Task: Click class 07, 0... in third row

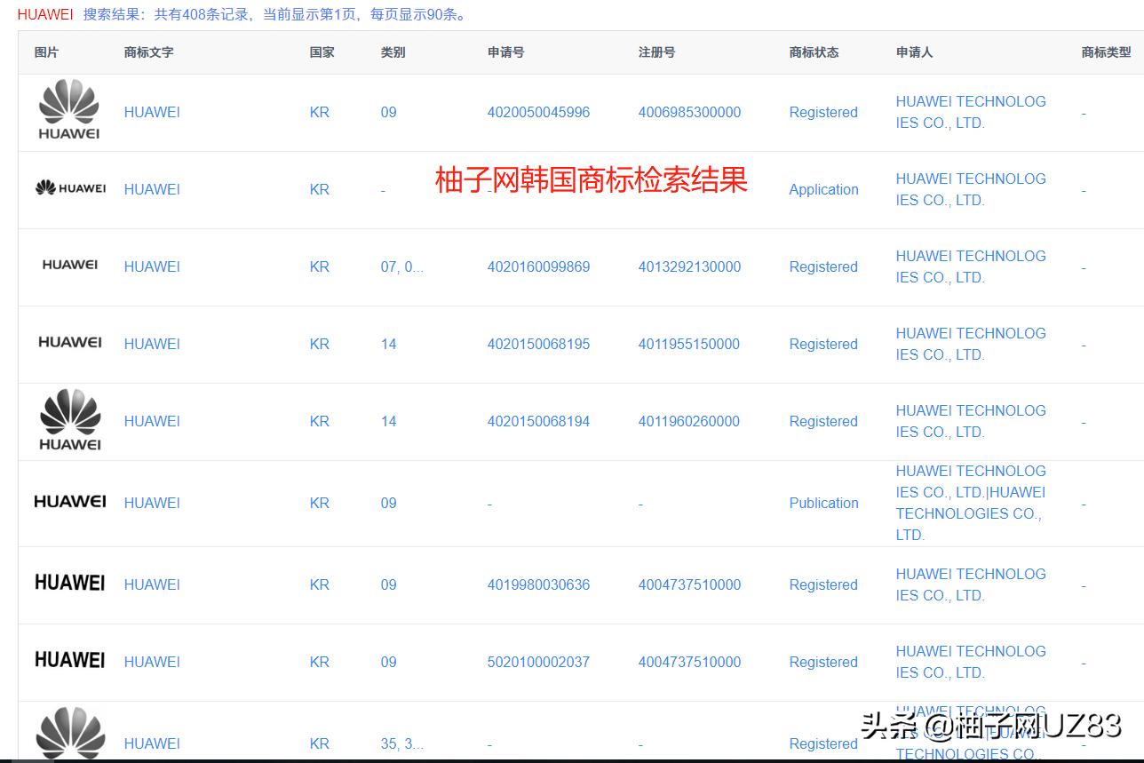Action: pyautogui.click(x=401, y=267)
